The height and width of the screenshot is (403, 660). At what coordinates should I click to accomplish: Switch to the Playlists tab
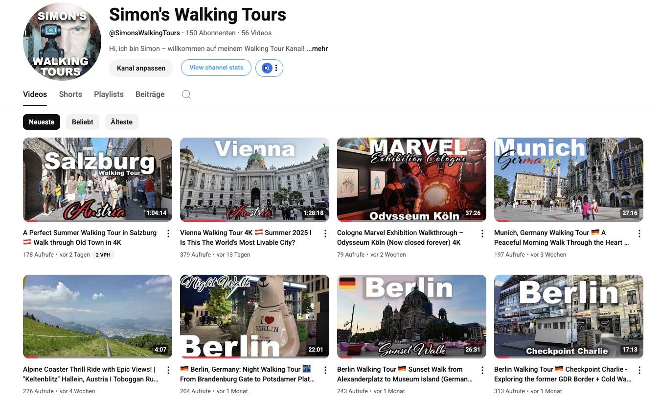coord(109,95)
